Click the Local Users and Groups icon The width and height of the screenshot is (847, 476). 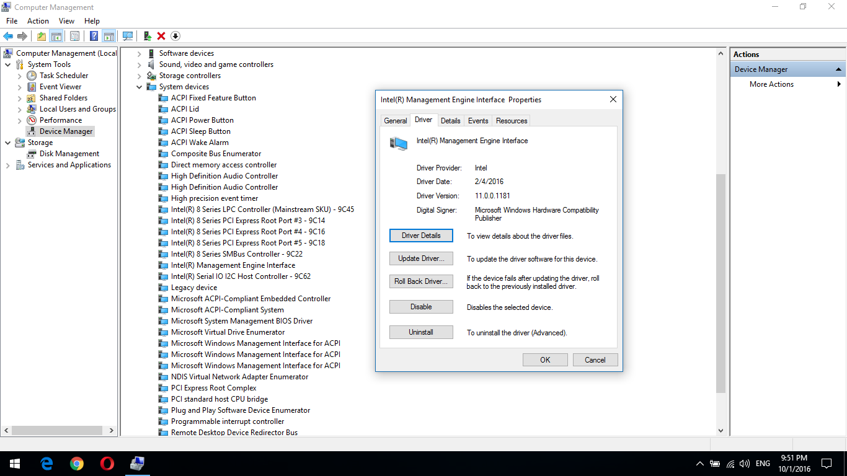tap(32, 109)
